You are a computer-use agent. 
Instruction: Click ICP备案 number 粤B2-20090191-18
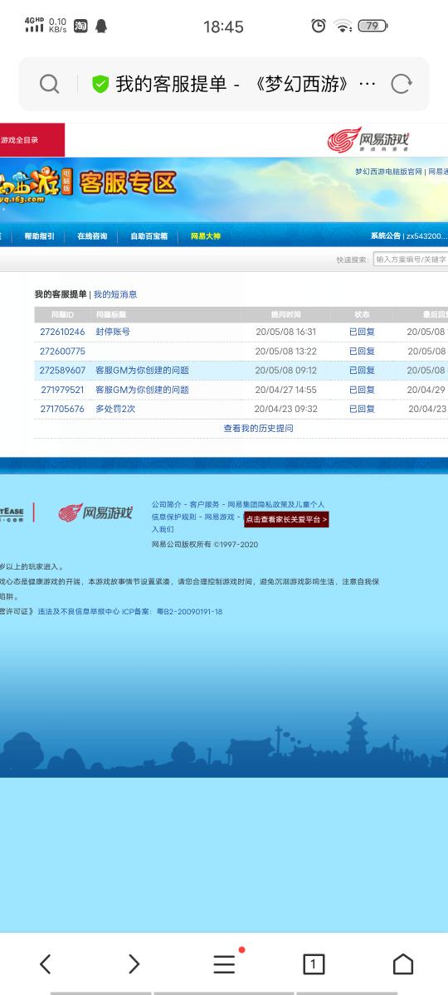pyautogui.click(x=189, y=612)
